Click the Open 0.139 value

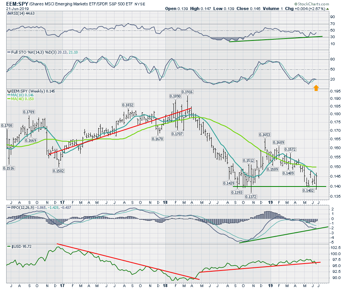(176, 8)
